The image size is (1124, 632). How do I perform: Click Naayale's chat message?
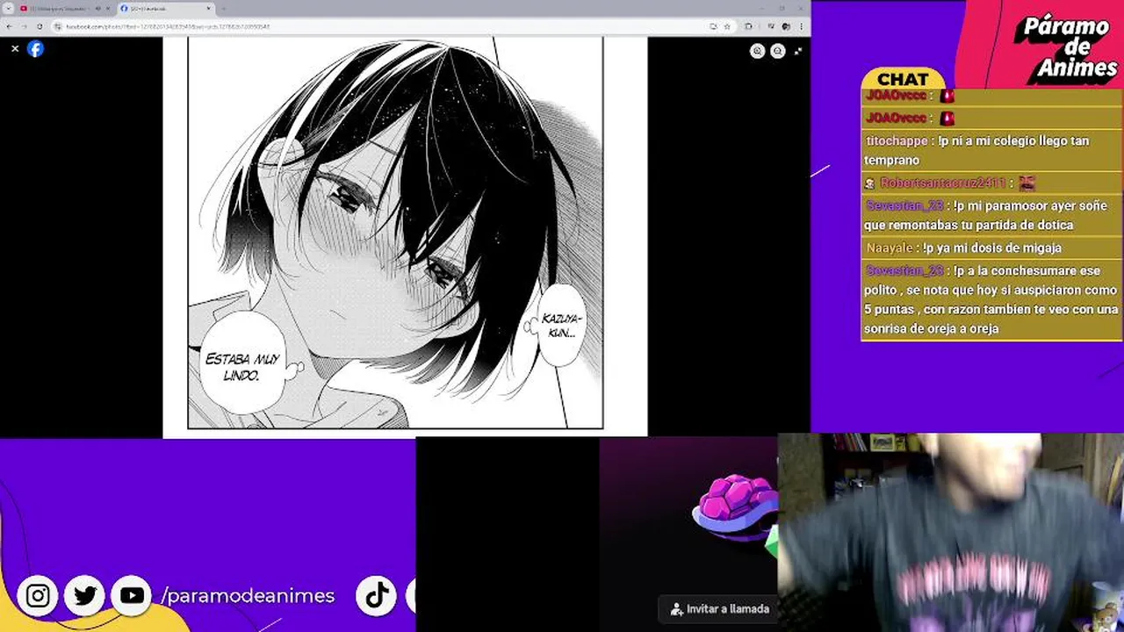991,248
